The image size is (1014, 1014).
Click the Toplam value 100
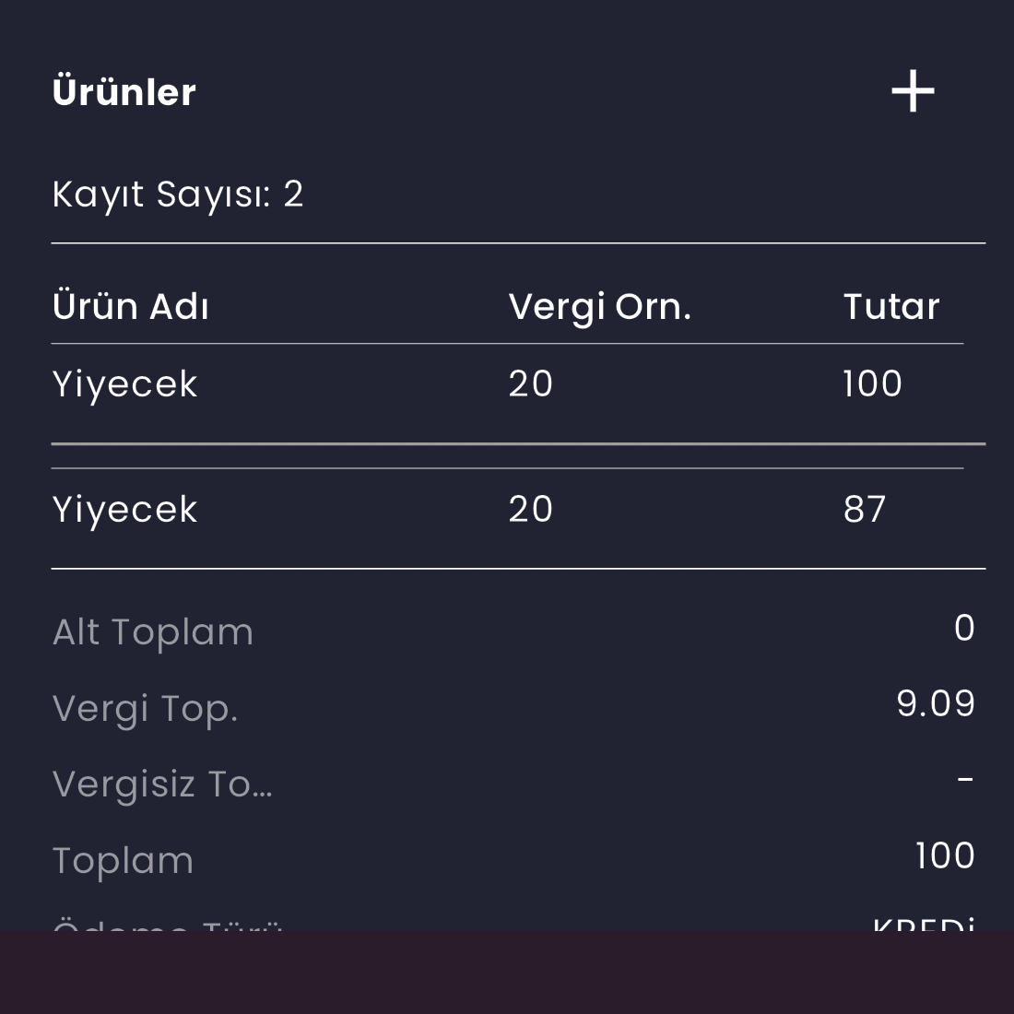tap(946, 856)
